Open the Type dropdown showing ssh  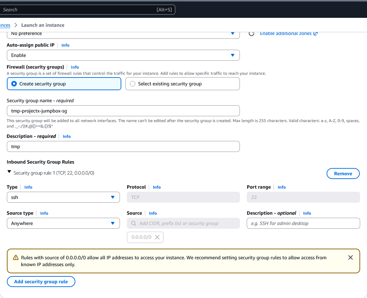point(63,197)
